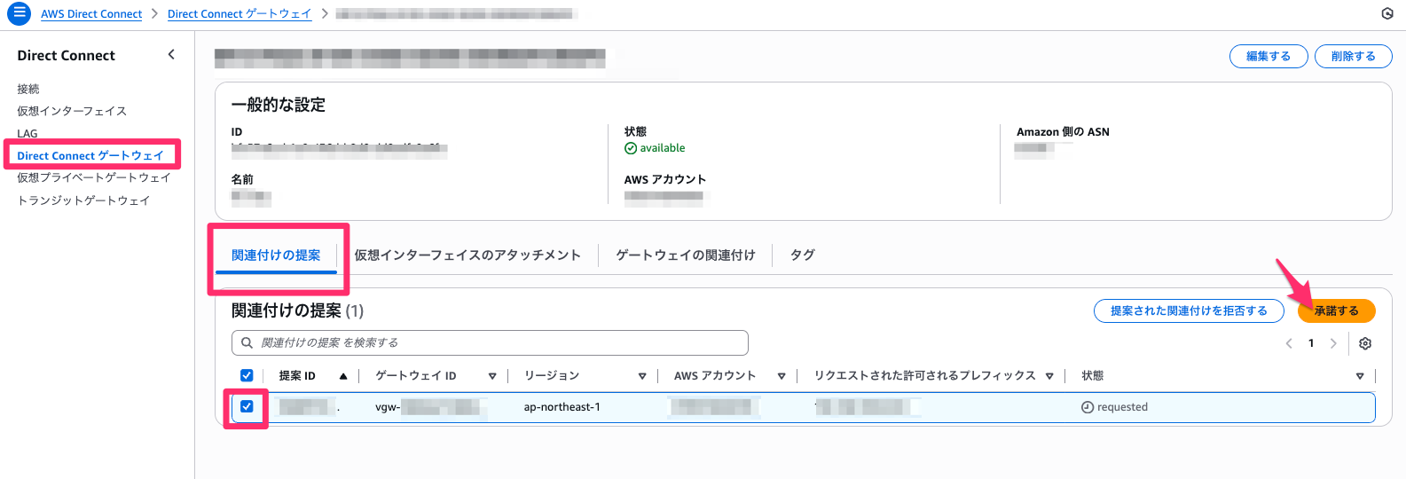Go to previous page of proposals
Image resolution: width=1406 pixels, height=479 pixels.
click(x=1289, y=343)
